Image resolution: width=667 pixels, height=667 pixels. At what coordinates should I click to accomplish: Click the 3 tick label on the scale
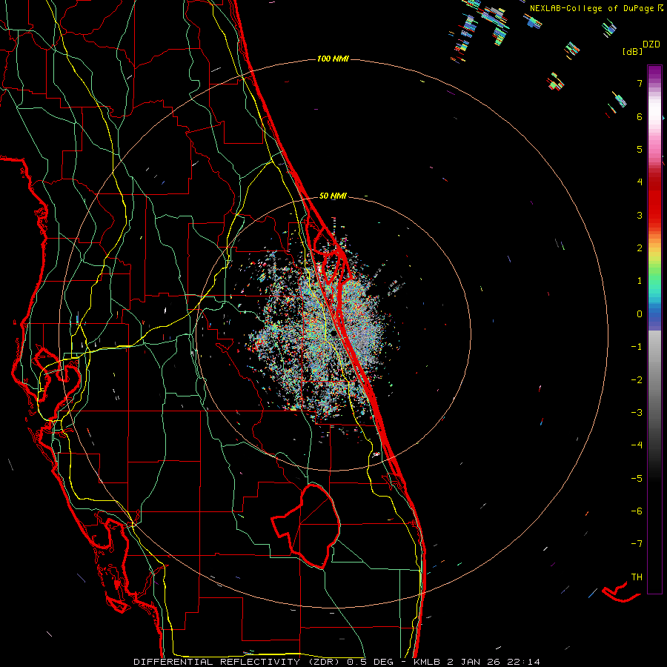[640, 215]
